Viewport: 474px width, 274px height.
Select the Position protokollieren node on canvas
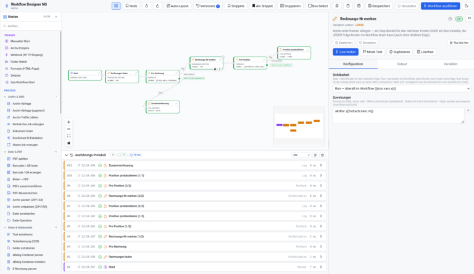pos(294,53)
